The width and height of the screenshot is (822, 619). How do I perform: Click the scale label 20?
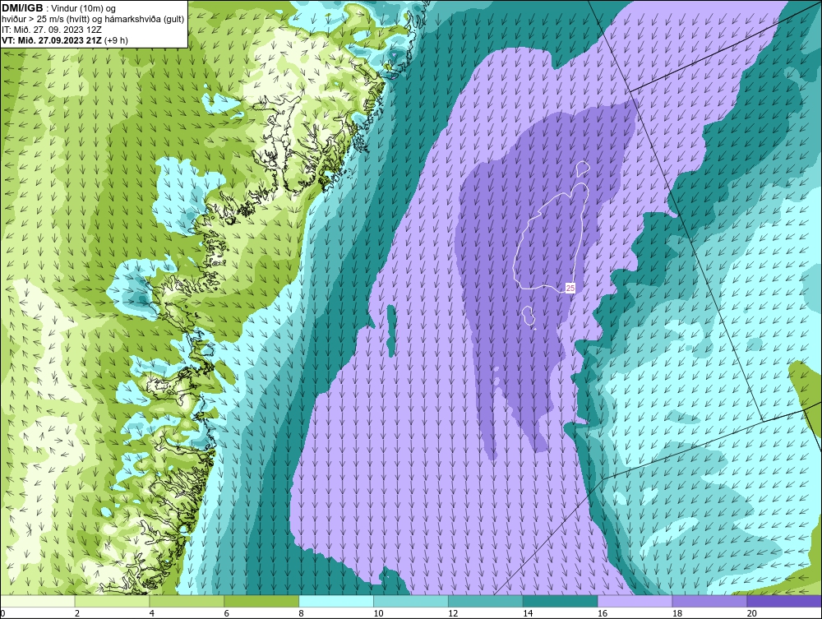(752, 613)
